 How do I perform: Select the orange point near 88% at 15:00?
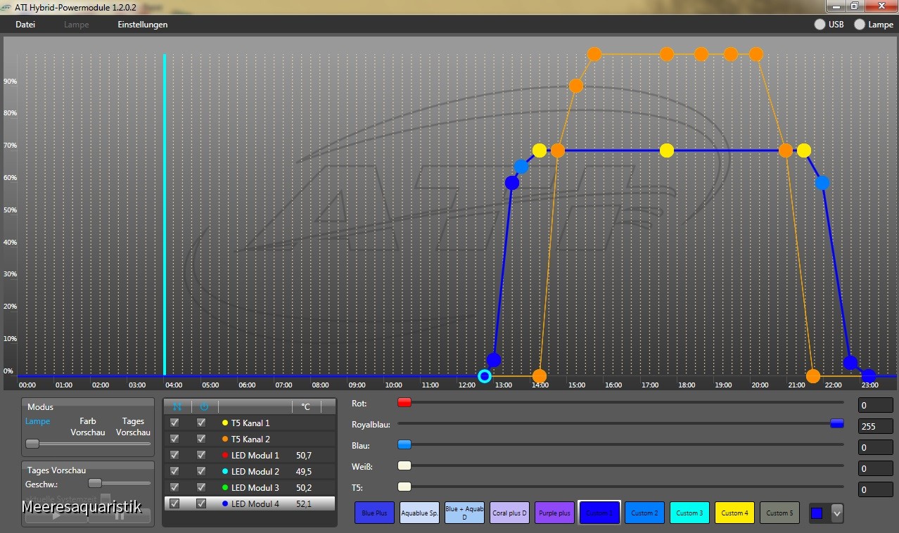coord(576,86)
